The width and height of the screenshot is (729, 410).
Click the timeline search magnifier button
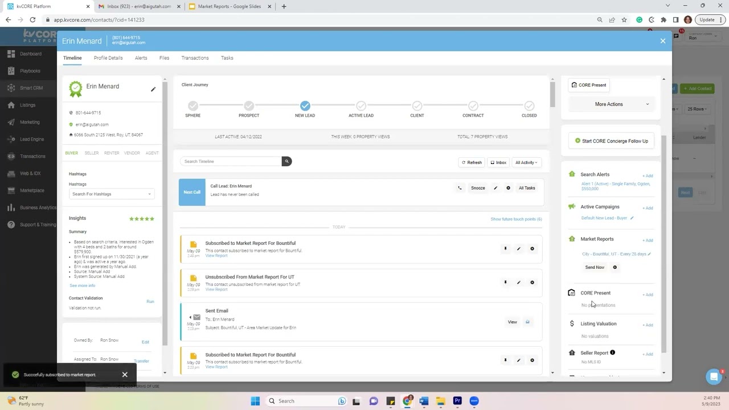(x=286, y=162)
